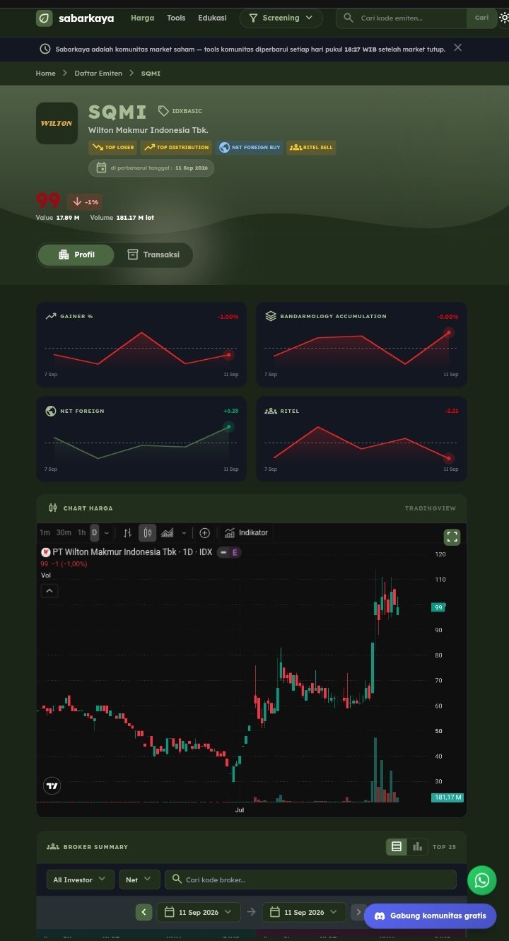Click the TOP 25 label

444,846
